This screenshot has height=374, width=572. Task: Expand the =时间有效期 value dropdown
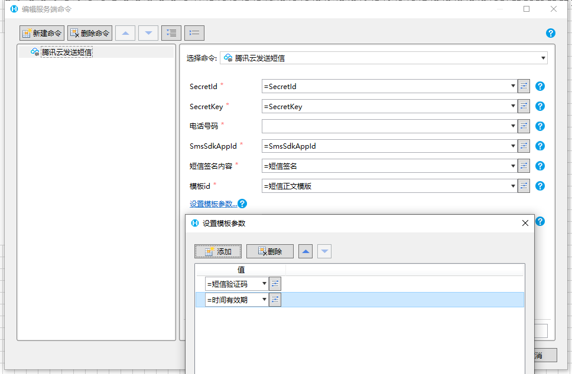(x=264, y=299)
